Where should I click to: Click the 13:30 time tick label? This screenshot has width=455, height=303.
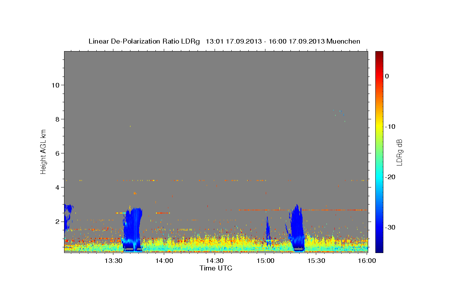pos(113,261)
